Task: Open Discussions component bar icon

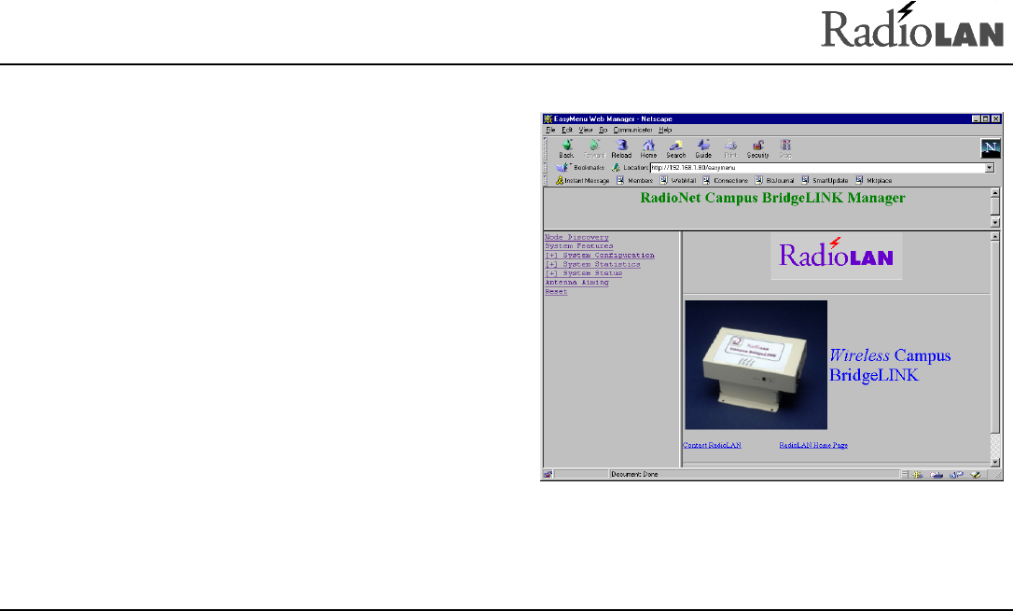Action: [x=956, y=475]
